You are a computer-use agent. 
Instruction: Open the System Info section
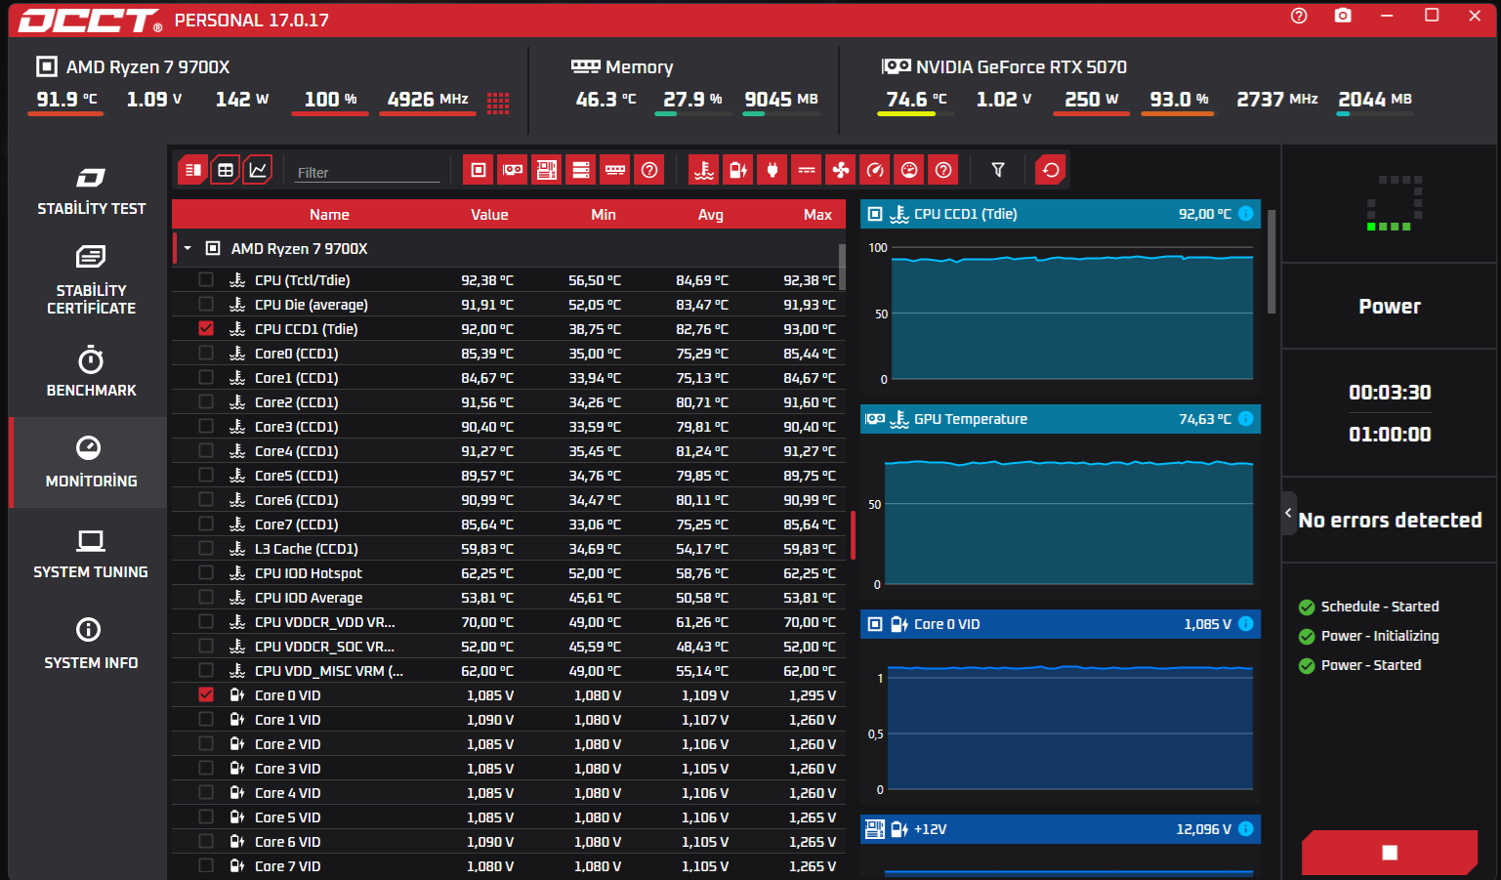point(91,645)
